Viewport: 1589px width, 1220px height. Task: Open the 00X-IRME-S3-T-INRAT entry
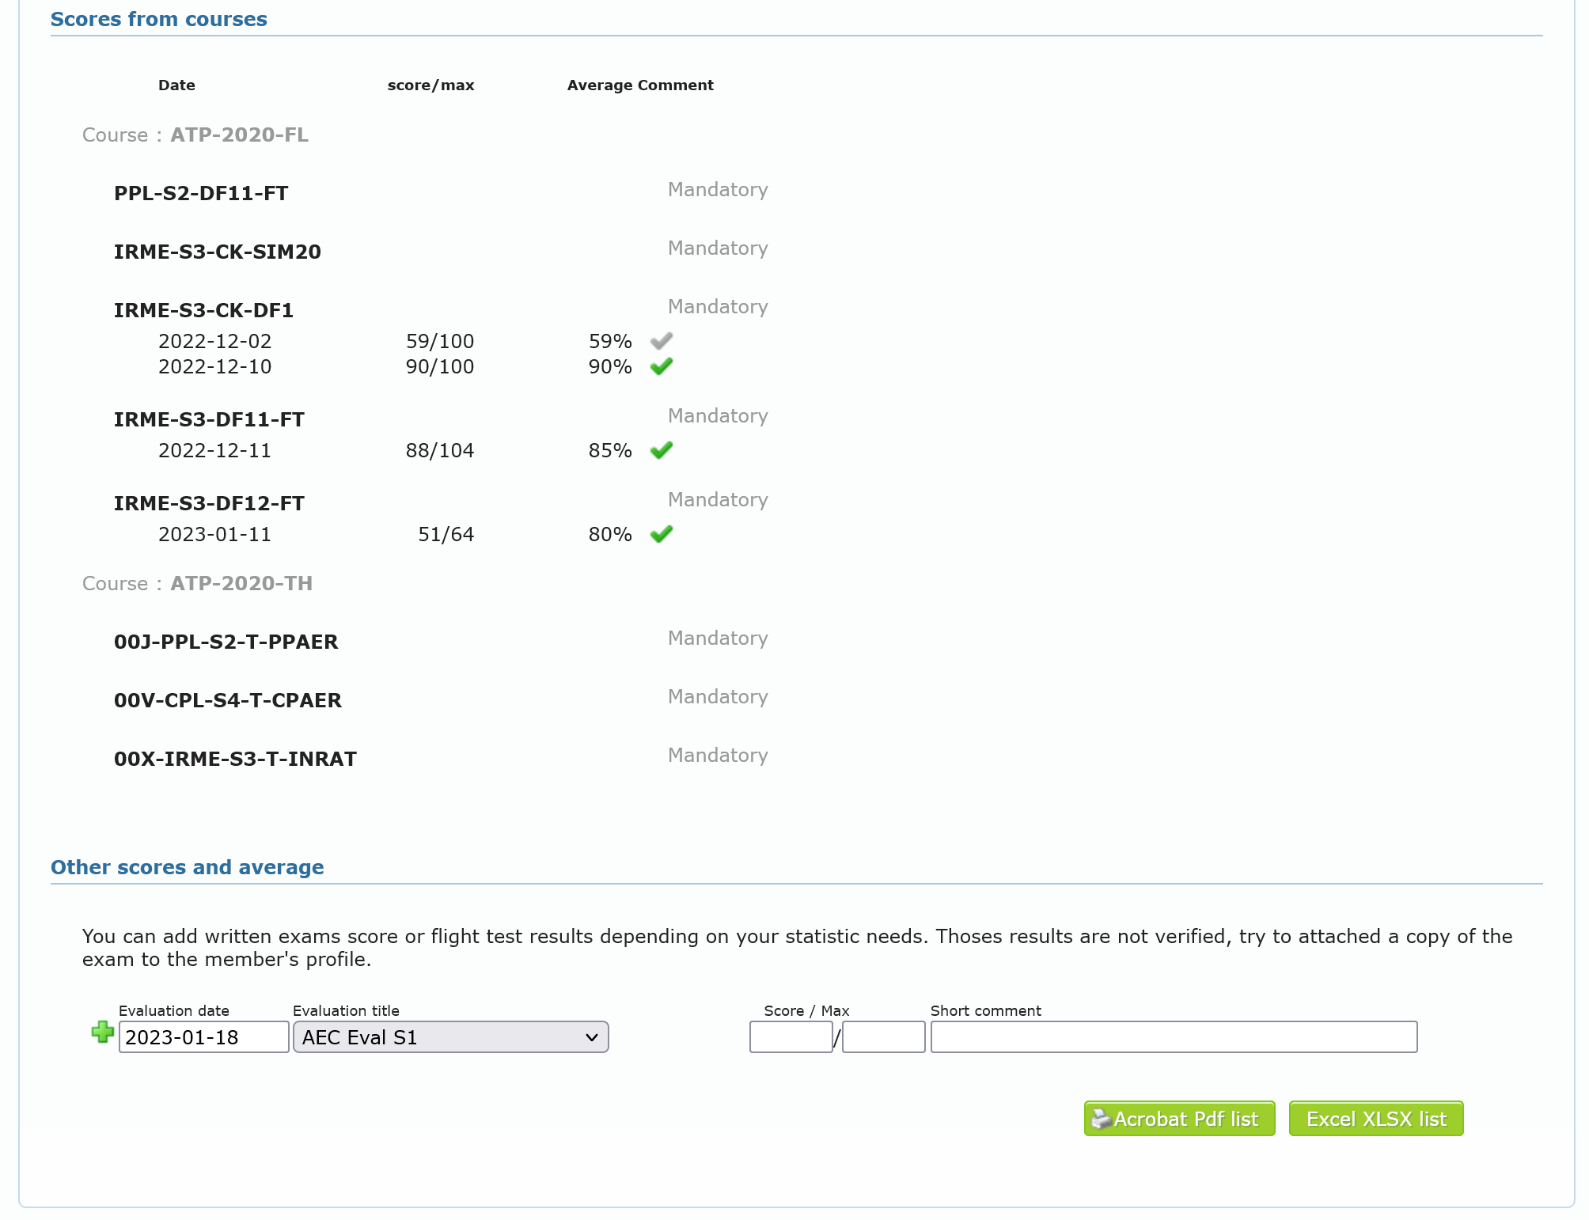[235, 759]
